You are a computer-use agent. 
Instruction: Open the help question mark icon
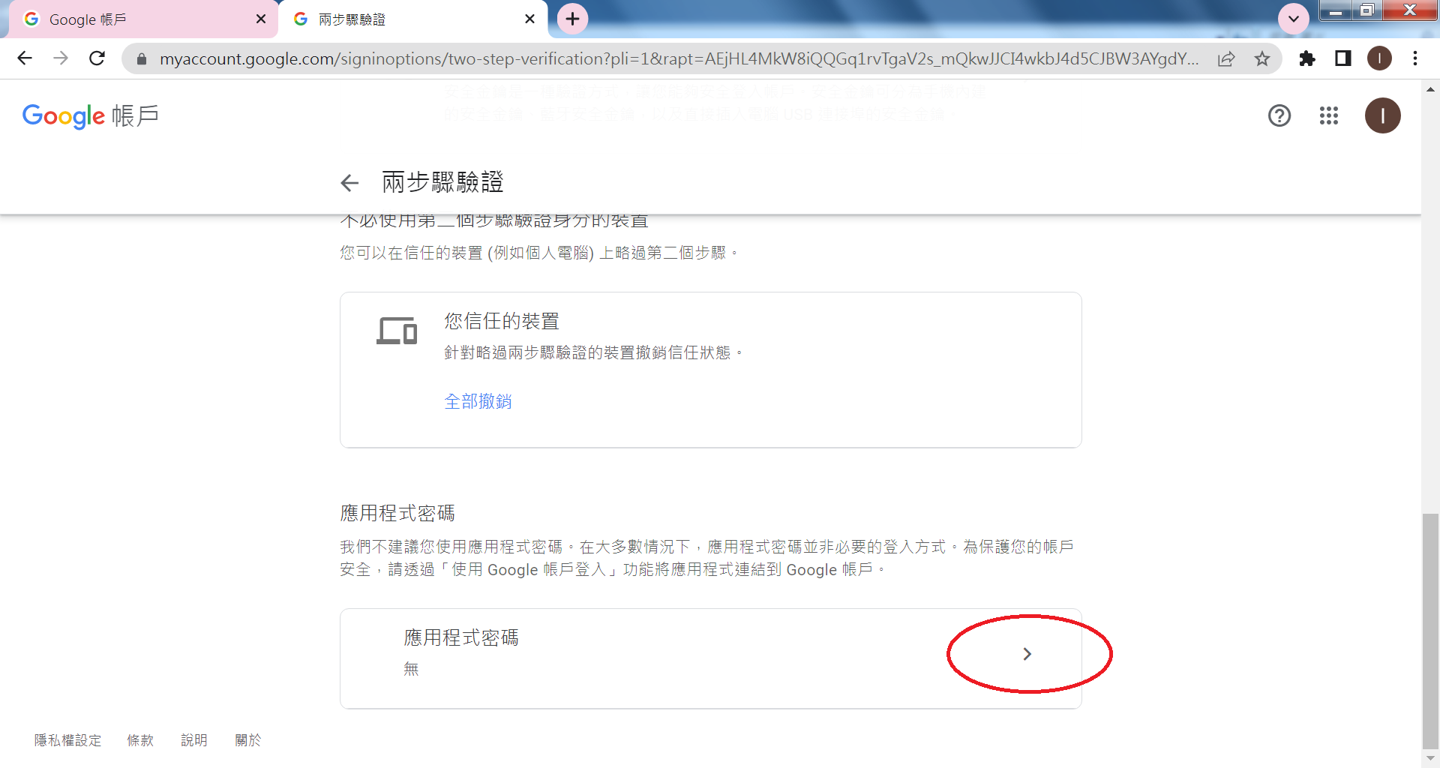click(1279, 115)
